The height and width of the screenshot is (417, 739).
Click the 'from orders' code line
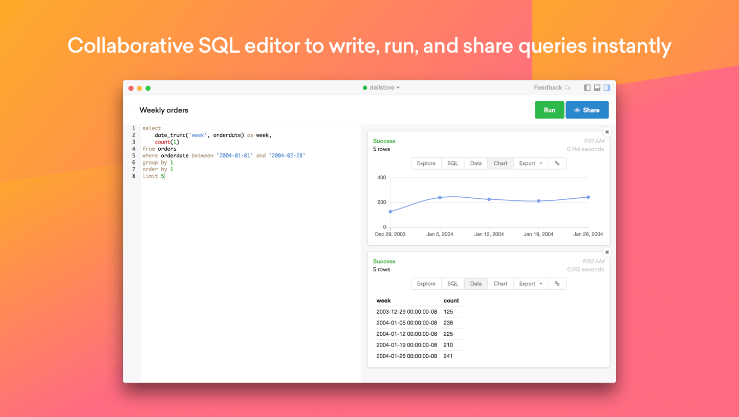(x=159, y=149)
